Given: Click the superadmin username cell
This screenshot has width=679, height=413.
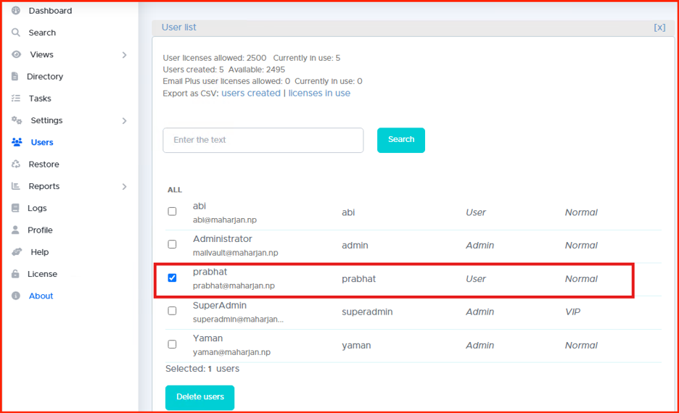Looking at the screenshot, I should pos(367,312).
